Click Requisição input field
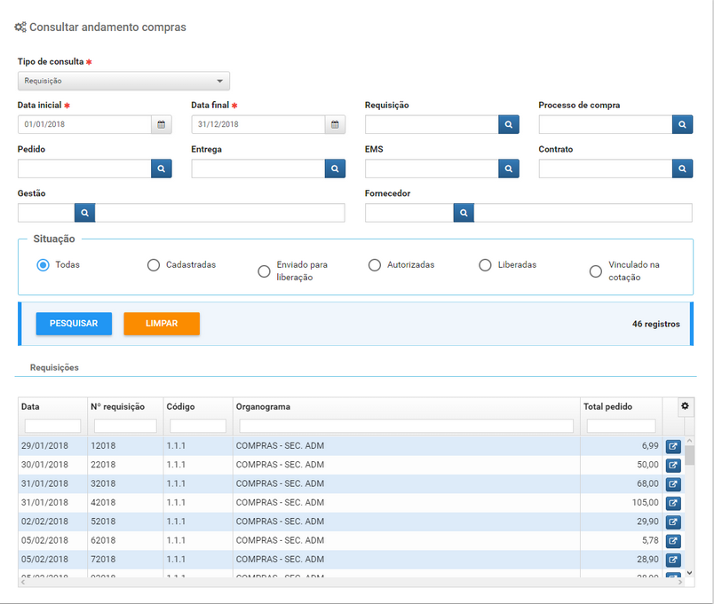 click(432, 124)
